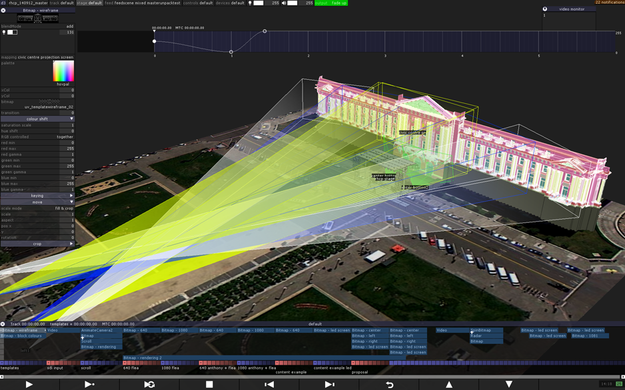Viewport: 625px width, 390px height.
Task: Click the play-to-end-of-section button
Action: (x=89, y=385)
